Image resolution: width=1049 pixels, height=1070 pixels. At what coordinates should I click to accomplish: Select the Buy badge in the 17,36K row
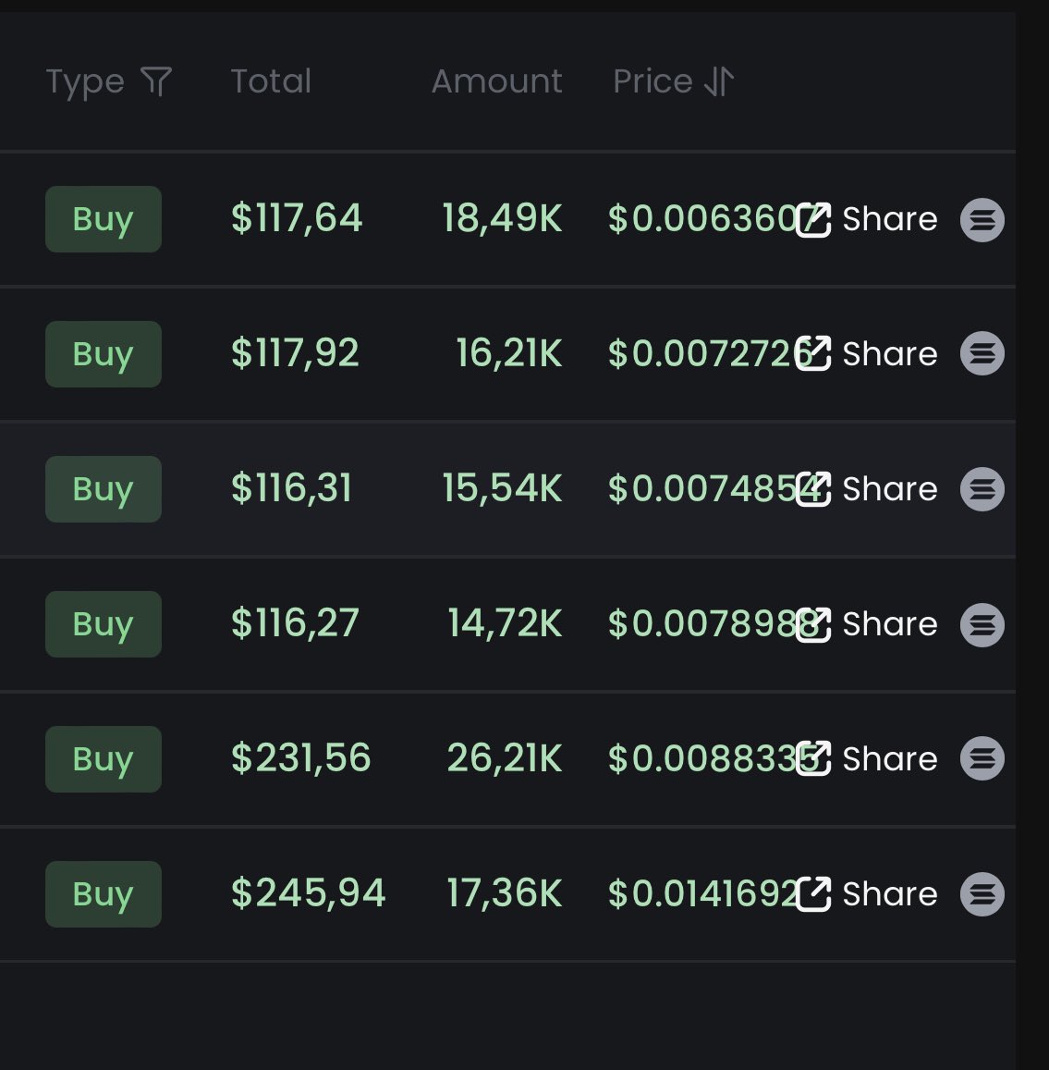[x=103, y=894]
